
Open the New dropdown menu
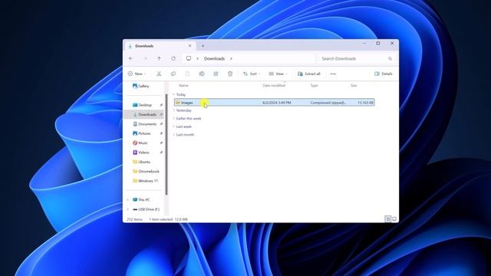pos(137,74)
